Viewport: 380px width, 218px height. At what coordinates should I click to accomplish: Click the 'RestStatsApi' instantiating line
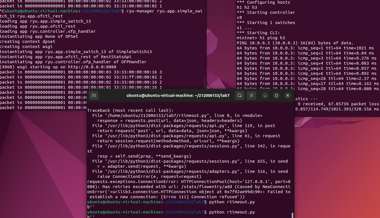click(x=66, y=57)
